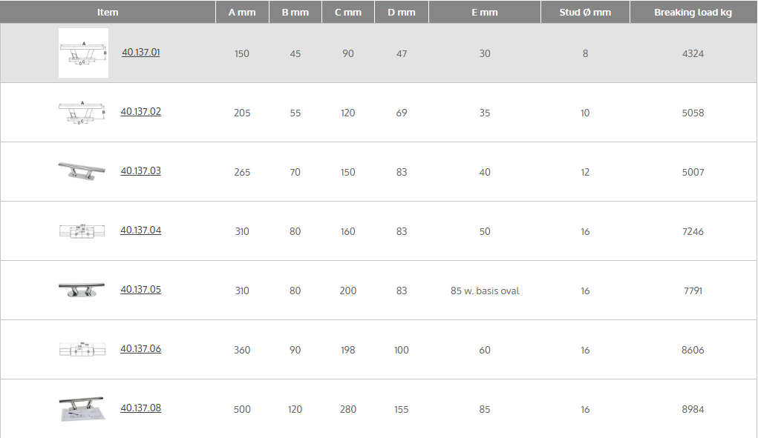Go to item 40.137.06 link

click(141, 349)
